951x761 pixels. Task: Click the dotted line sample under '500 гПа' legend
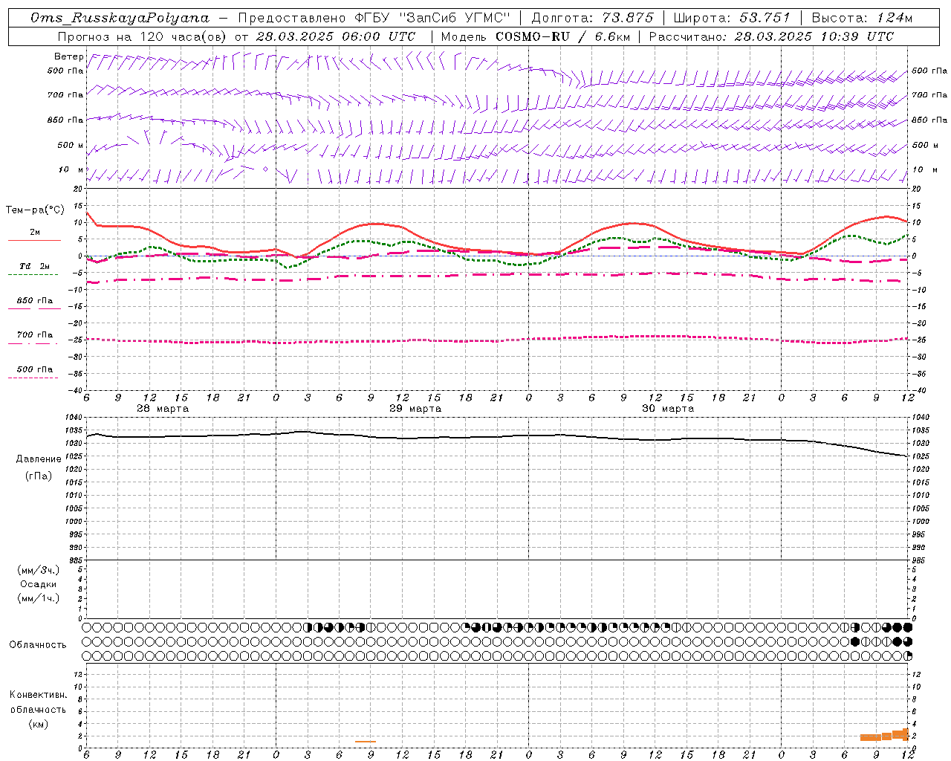pos(33,378)
